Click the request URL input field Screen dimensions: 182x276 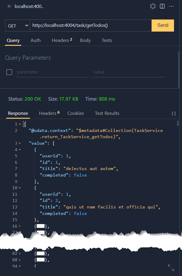pos(90,26)
